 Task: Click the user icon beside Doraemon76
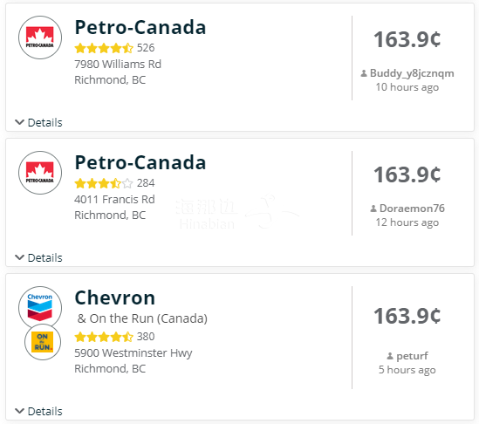[x=373, y=209]
